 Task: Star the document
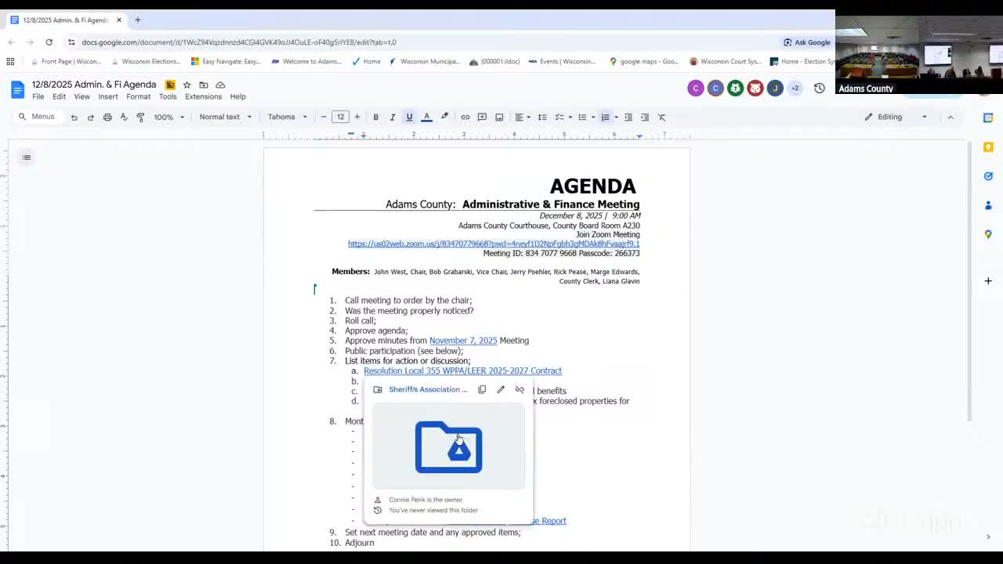pos(186,85)
